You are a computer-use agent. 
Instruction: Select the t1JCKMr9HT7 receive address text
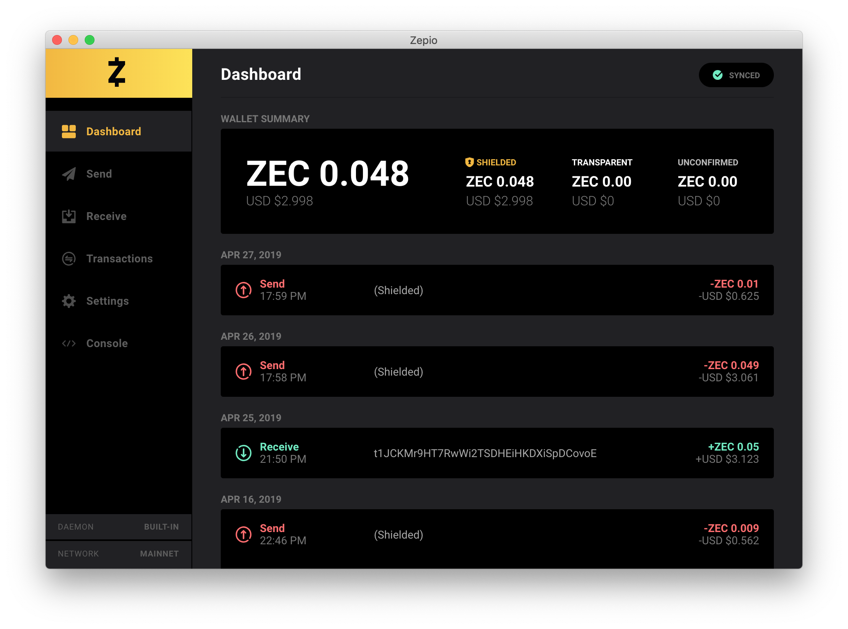tap(485, 453)
